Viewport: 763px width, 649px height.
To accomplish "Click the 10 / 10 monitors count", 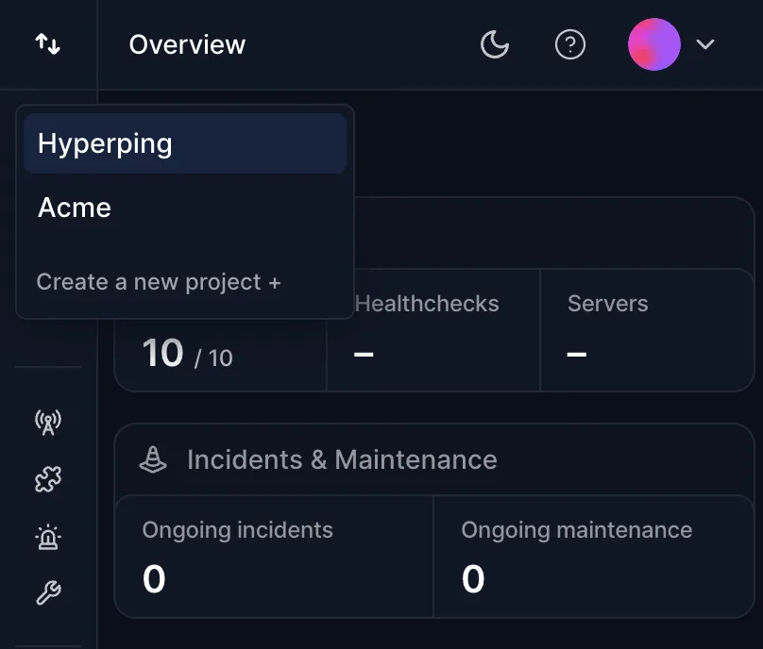I will click(187, 354).
